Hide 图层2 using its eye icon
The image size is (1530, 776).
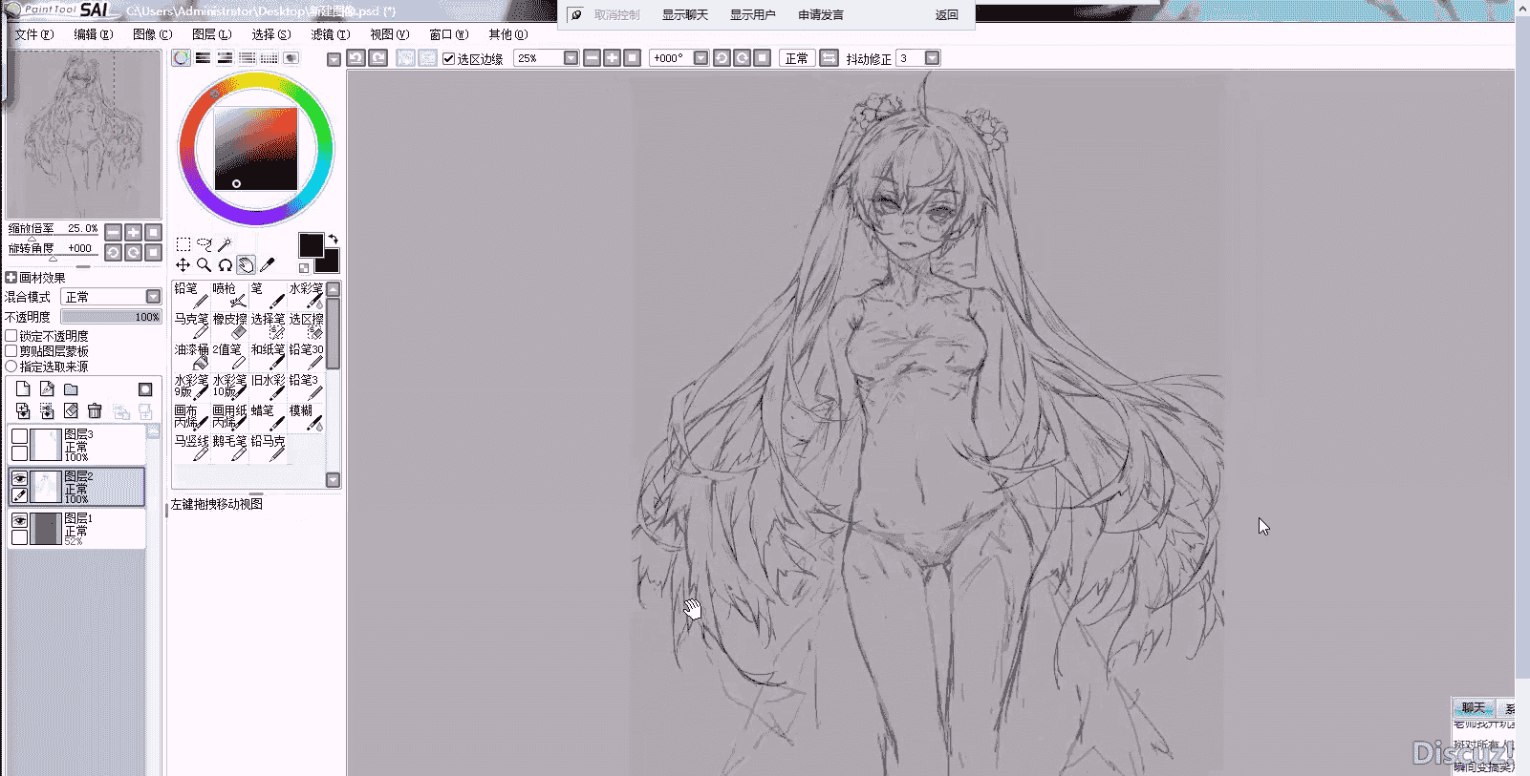(x=19, y=478)
